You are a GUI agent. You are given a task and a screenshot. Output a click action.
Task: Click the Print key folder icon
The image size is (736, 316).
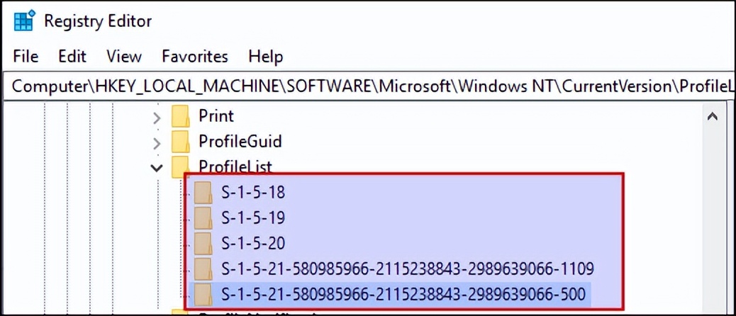click(182, 115)
